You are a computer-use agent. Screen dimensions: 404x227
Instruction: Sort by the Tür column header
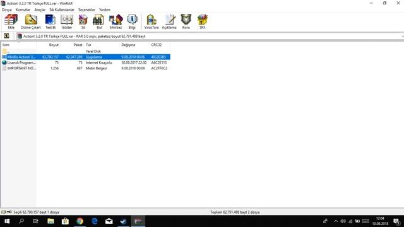tap(102, 45)
